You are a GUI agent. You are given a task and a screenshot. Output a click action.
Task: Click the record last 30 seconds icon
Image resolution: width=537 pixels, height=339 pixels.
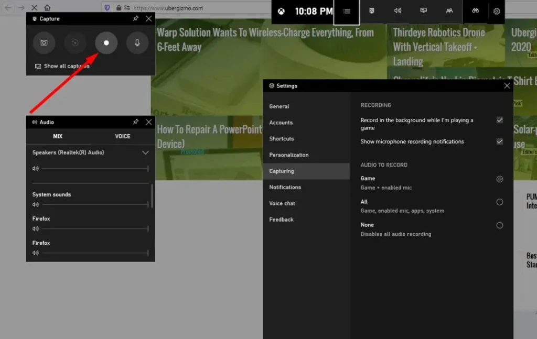75,43
